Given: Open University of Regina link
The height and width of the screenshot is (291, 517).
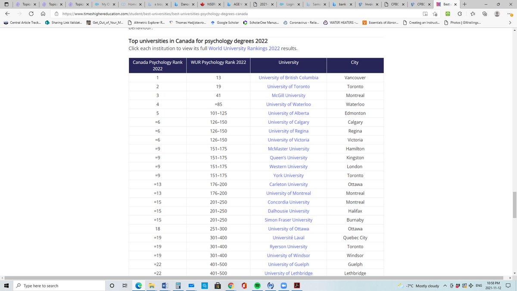Looking at the screenshot, I should coord(288,131).
